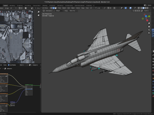
Task: Open the Orientation Default dropdown
Action: coord(58,11)
